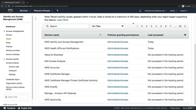Open AdministratorAccess policy for IAM Access Analyzer
Screen dimensions: 196x110
click(x=118, y=61)
